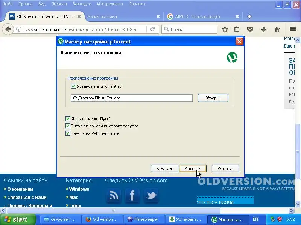301x225 pixels.
Task: Open the Firefox hamburger menu
Action: pos(293,29)
